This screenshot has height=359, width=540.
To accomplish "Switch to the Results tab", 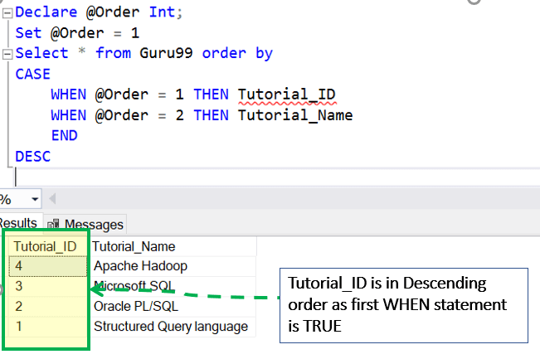I will tap(18, 223).
